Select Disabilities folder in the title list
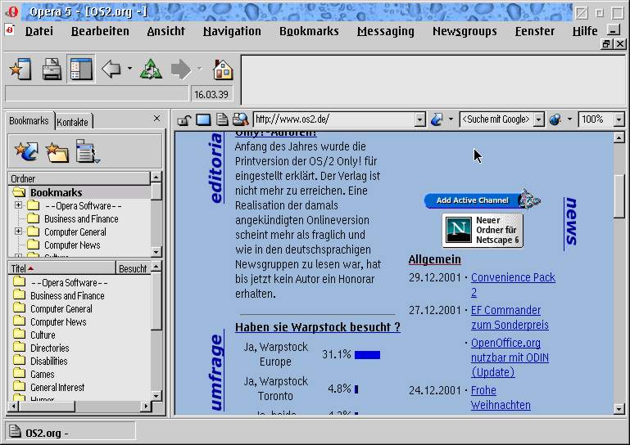 (48, 361)
